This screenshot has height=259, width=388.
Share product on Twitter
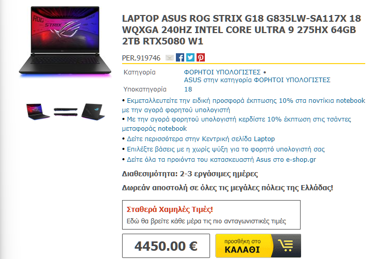[x=190, y=57]
